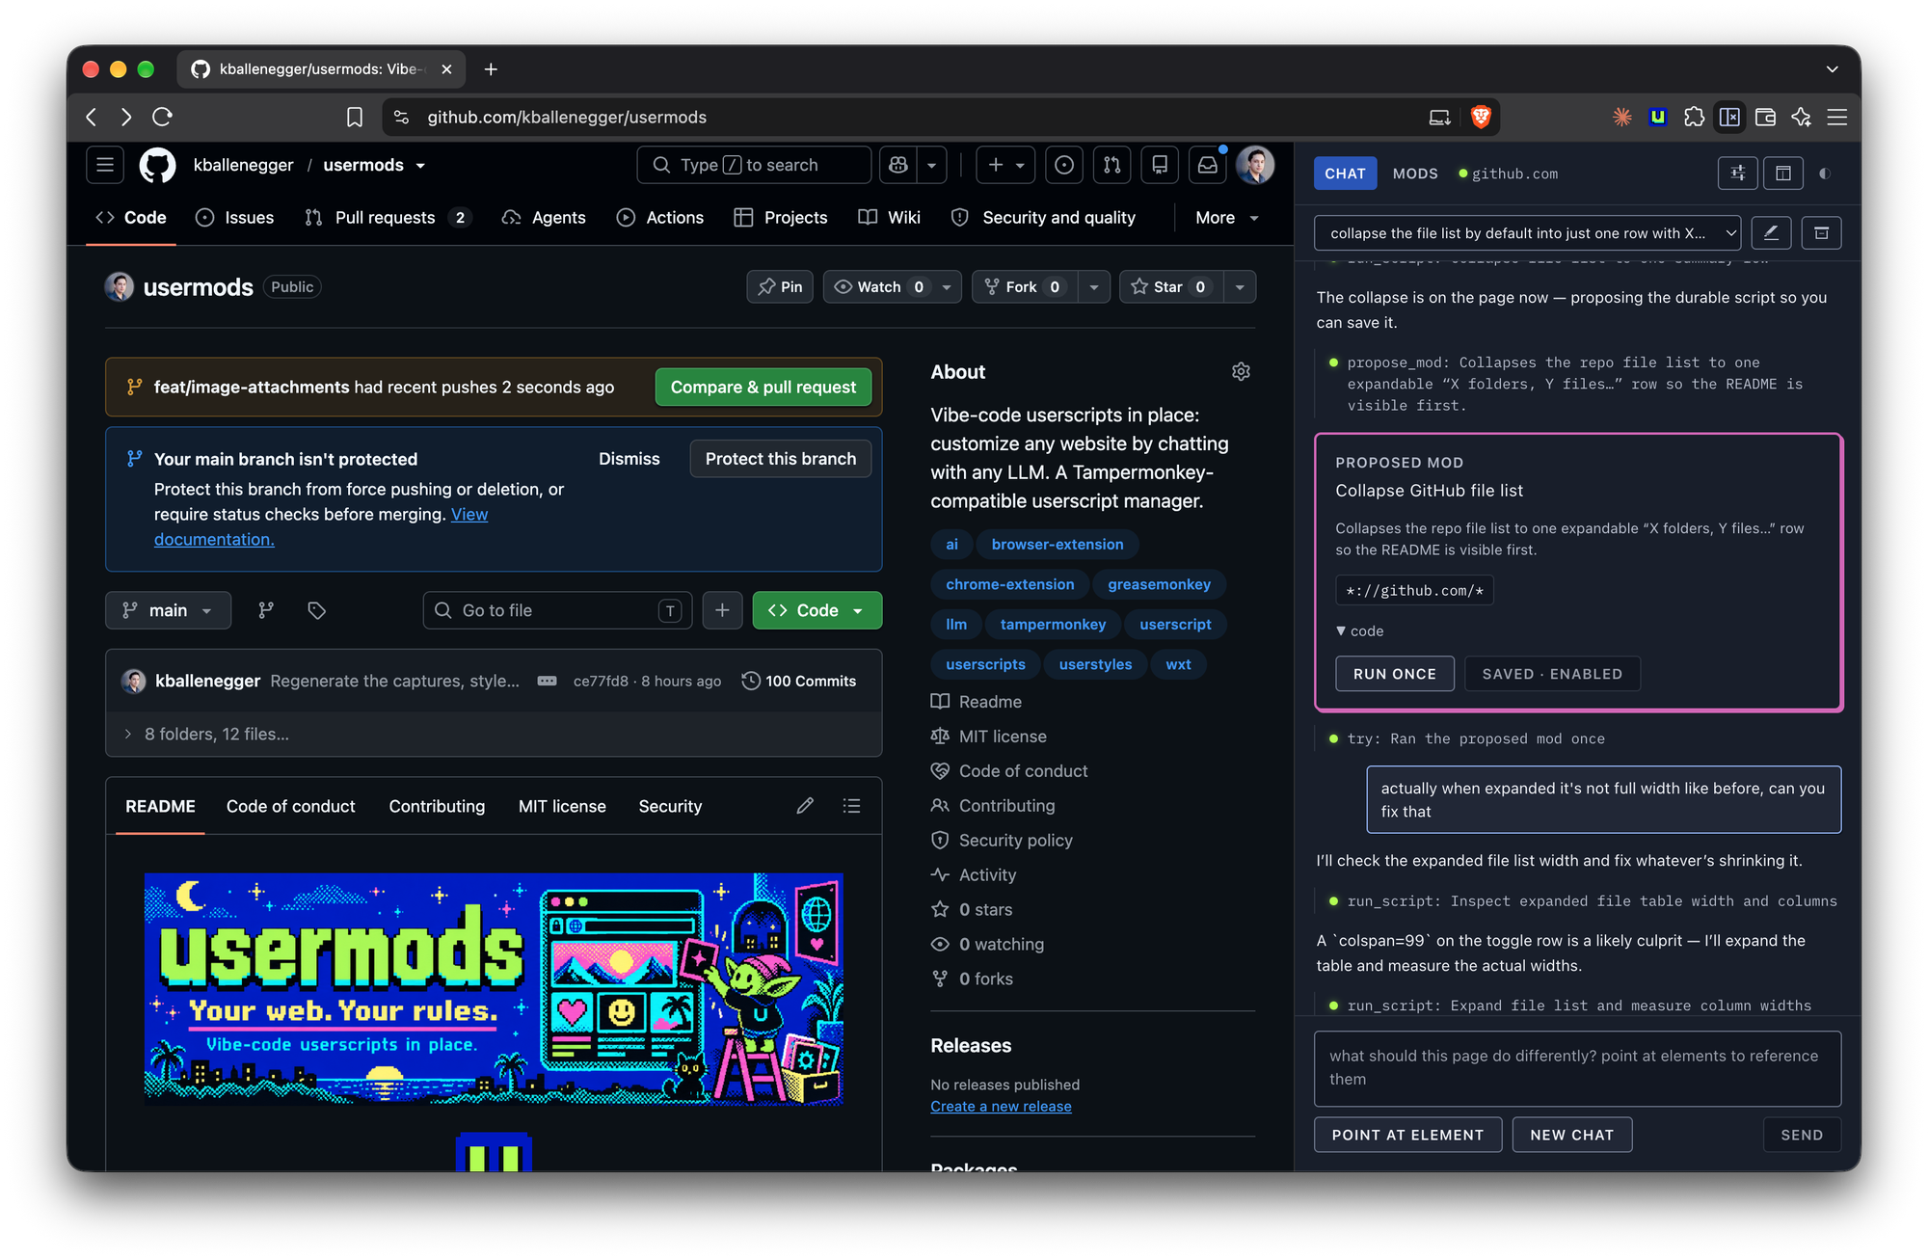Open repository settings gear beside About
The image size is (1928, 1260).
click(x=1241, y=372)
